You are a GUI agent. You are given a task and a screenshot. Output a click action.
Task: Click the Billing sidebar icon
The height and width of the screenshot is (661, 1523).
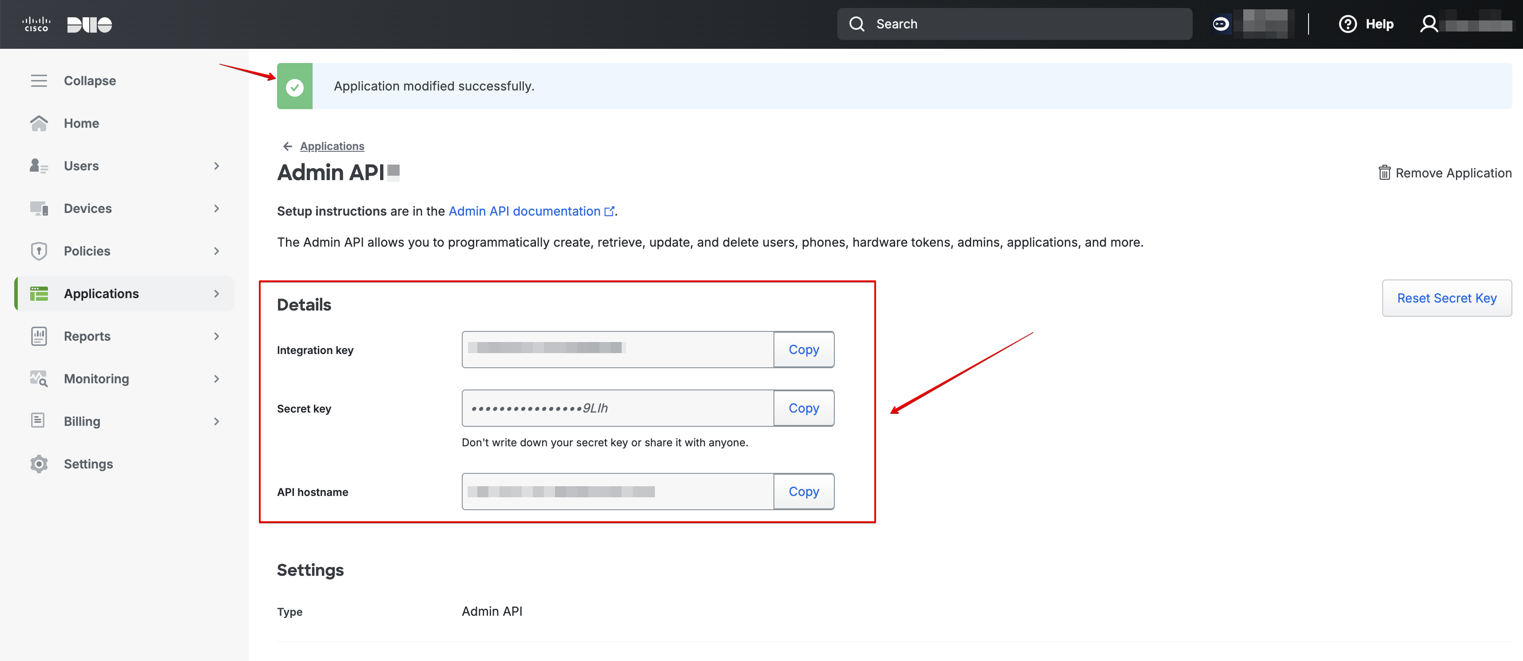pyautogui.click(x=38, y=421)
